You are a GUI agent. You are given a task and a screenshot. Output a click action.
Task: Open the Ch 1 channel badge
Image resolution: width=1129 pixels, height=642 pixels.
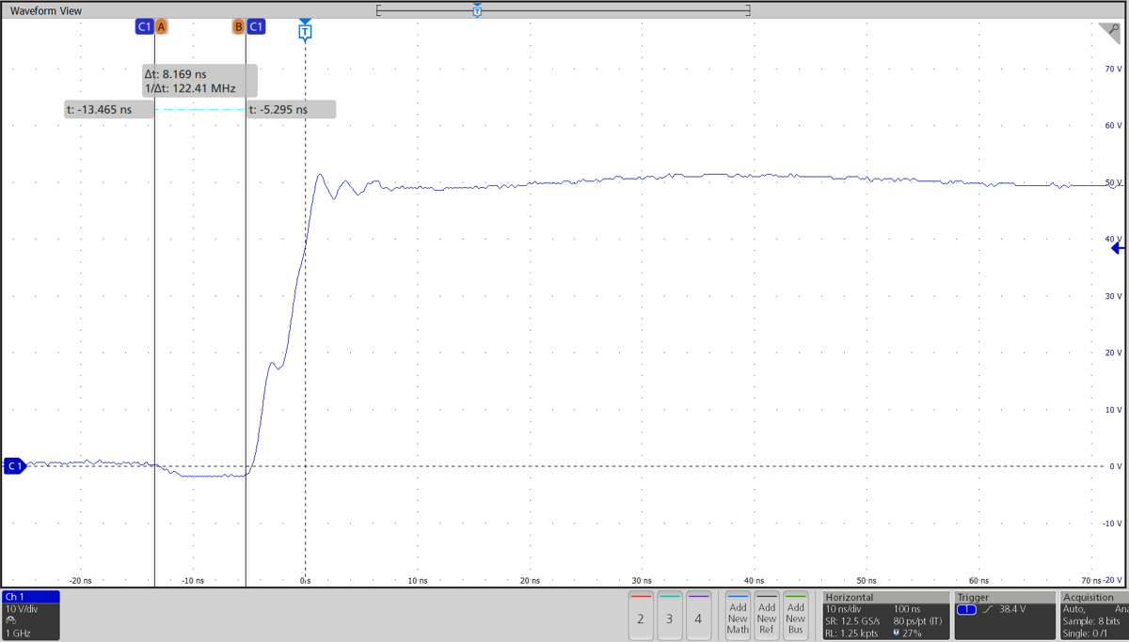pyautogui.click(x=28, y=597)
